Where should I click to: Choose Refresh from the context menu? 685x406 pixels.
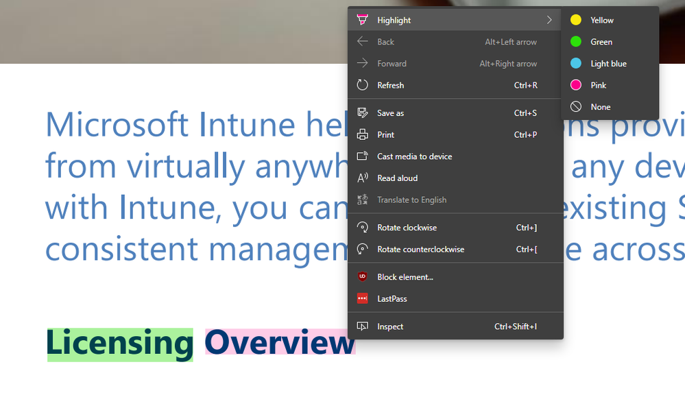[x=455, y=85]
